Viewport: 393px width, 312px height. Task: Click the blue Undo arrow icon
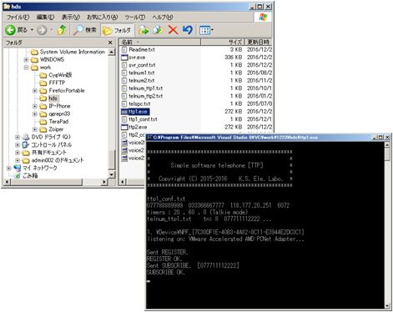pyautogui.click(x=188, y=30)
